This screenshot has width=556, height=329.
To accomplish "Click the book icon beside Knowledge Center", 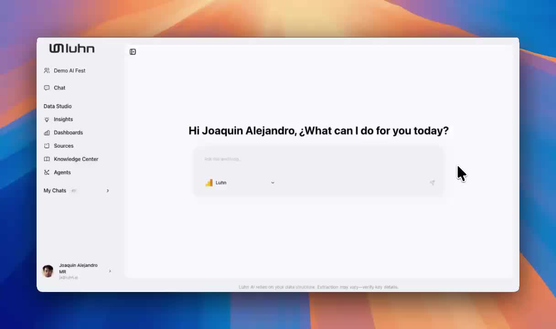I will pyautogui.click(x=47, y=159).
